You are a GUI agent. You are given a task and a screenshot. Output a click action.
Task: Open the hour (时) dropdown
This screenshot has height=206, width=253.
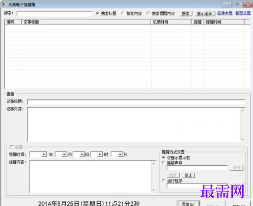pyautogui.click(x=100, y=154)
